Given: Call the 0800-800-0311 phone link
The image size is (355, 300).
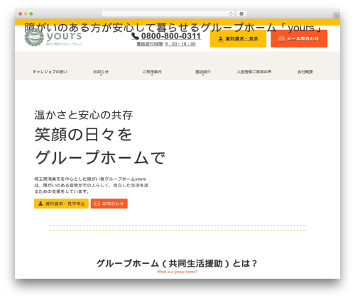Looking at the screenshot, I should (171, 36).
